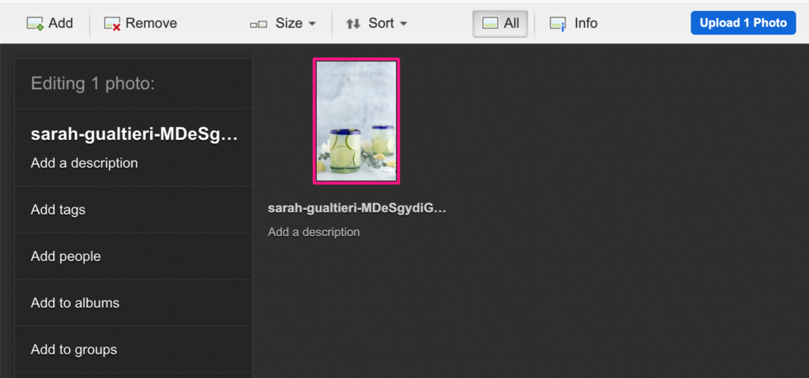Click the Editing 1 photo: heading
This screenshot has height=378, width=809.
93,84
